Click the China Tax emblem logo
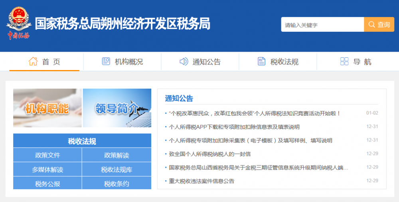Image resolution: width=399 pixels, height=202 pixels. click(18, 23)
